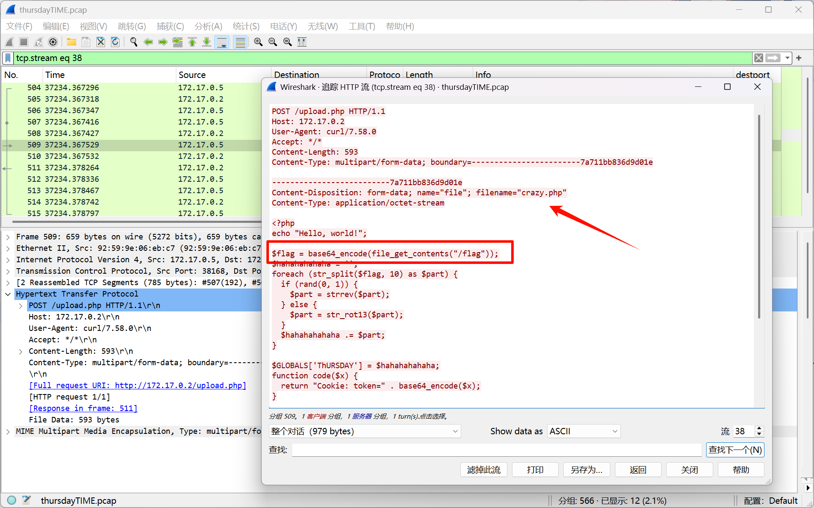This screenshot has height=508, width=814.
Task: Click the filter bookmark icon
Action: point(8,58)
